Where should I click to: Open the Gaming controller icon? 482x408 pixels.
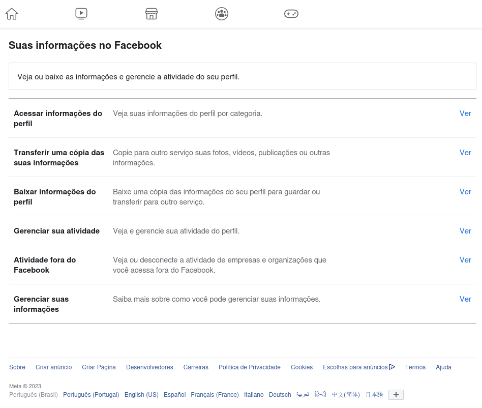click(x=291, y=14)
